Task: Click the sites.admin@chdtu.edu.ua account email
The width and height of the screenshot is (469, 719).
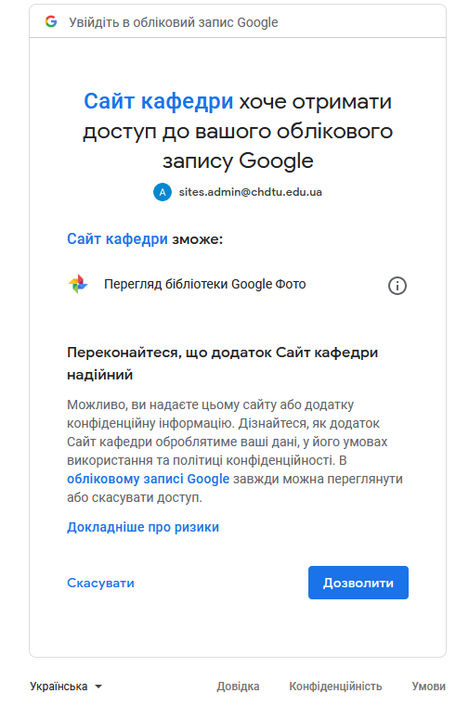Action: tap(250, 192)
